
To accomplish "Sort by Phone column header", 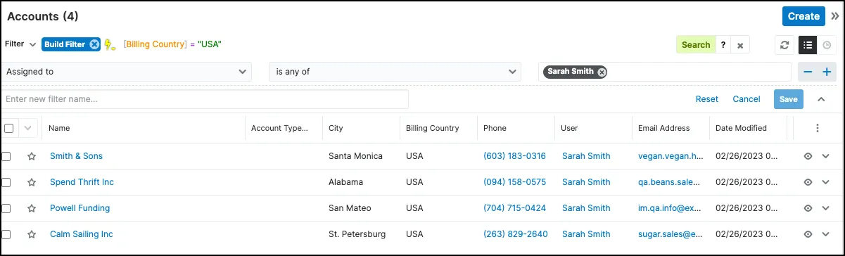I will click(495, 128).
